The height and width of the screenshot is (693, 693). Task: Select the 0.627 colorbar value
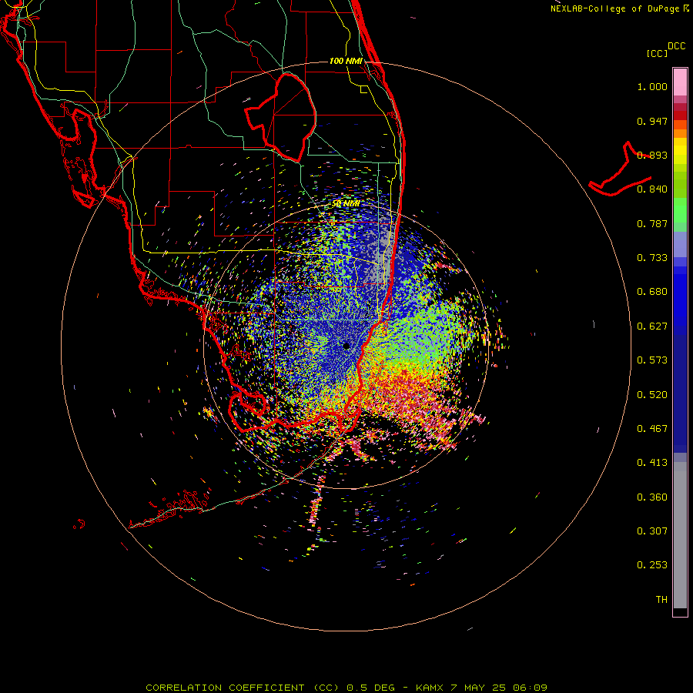[x=652, y=326]
